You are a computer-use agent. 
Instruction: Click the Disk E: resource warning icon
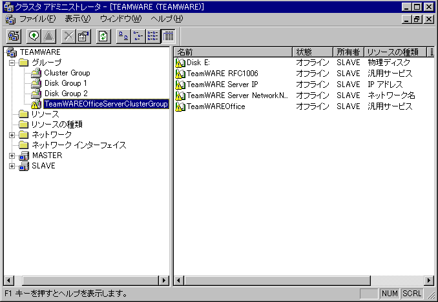coord(180,63)
